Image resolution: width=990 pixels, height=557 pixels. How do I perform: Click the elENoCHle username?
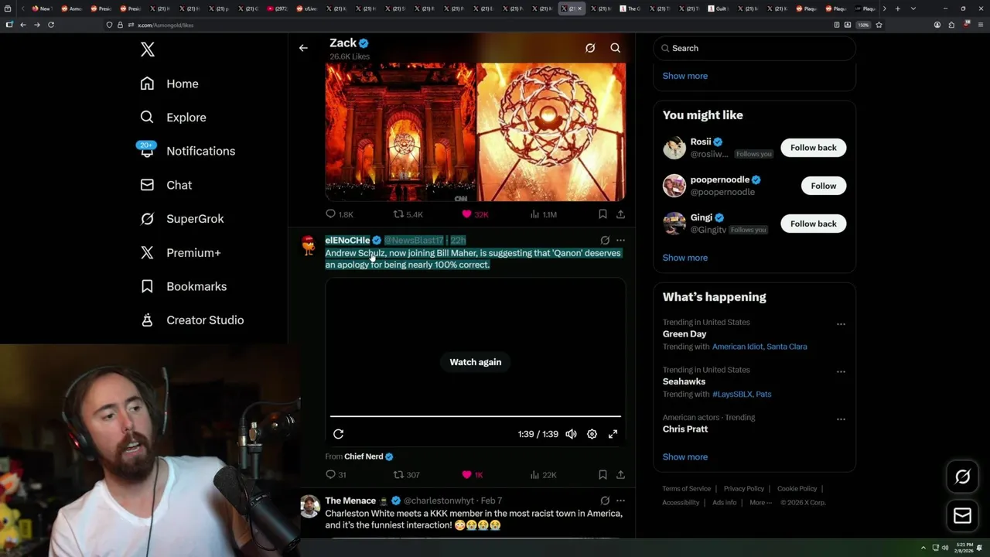coord(347,241)
